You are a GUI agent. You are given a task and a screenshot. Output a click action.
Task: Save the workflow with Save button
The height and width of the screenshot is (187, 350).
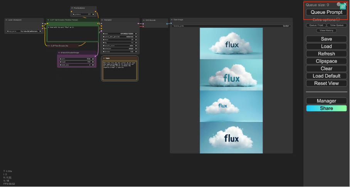[x=326, y=39]
